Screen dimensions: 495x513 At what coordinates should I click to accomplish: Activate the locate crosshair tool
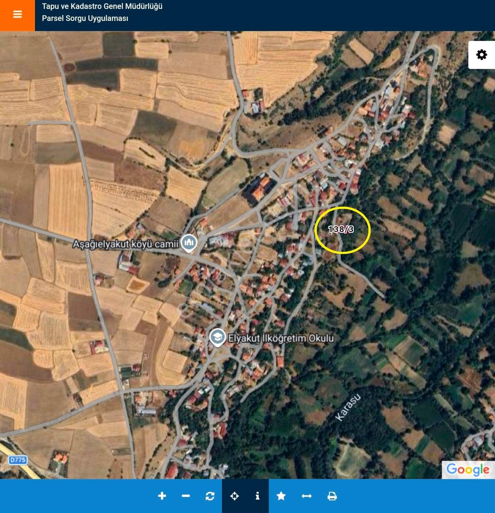pos(234,496)
